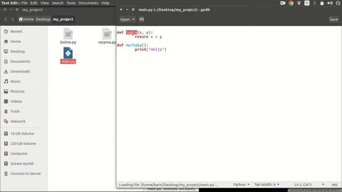This screenshot has width=342, height=192.
Task: Click the return x + y line
Action: click(x=149, y=37)
